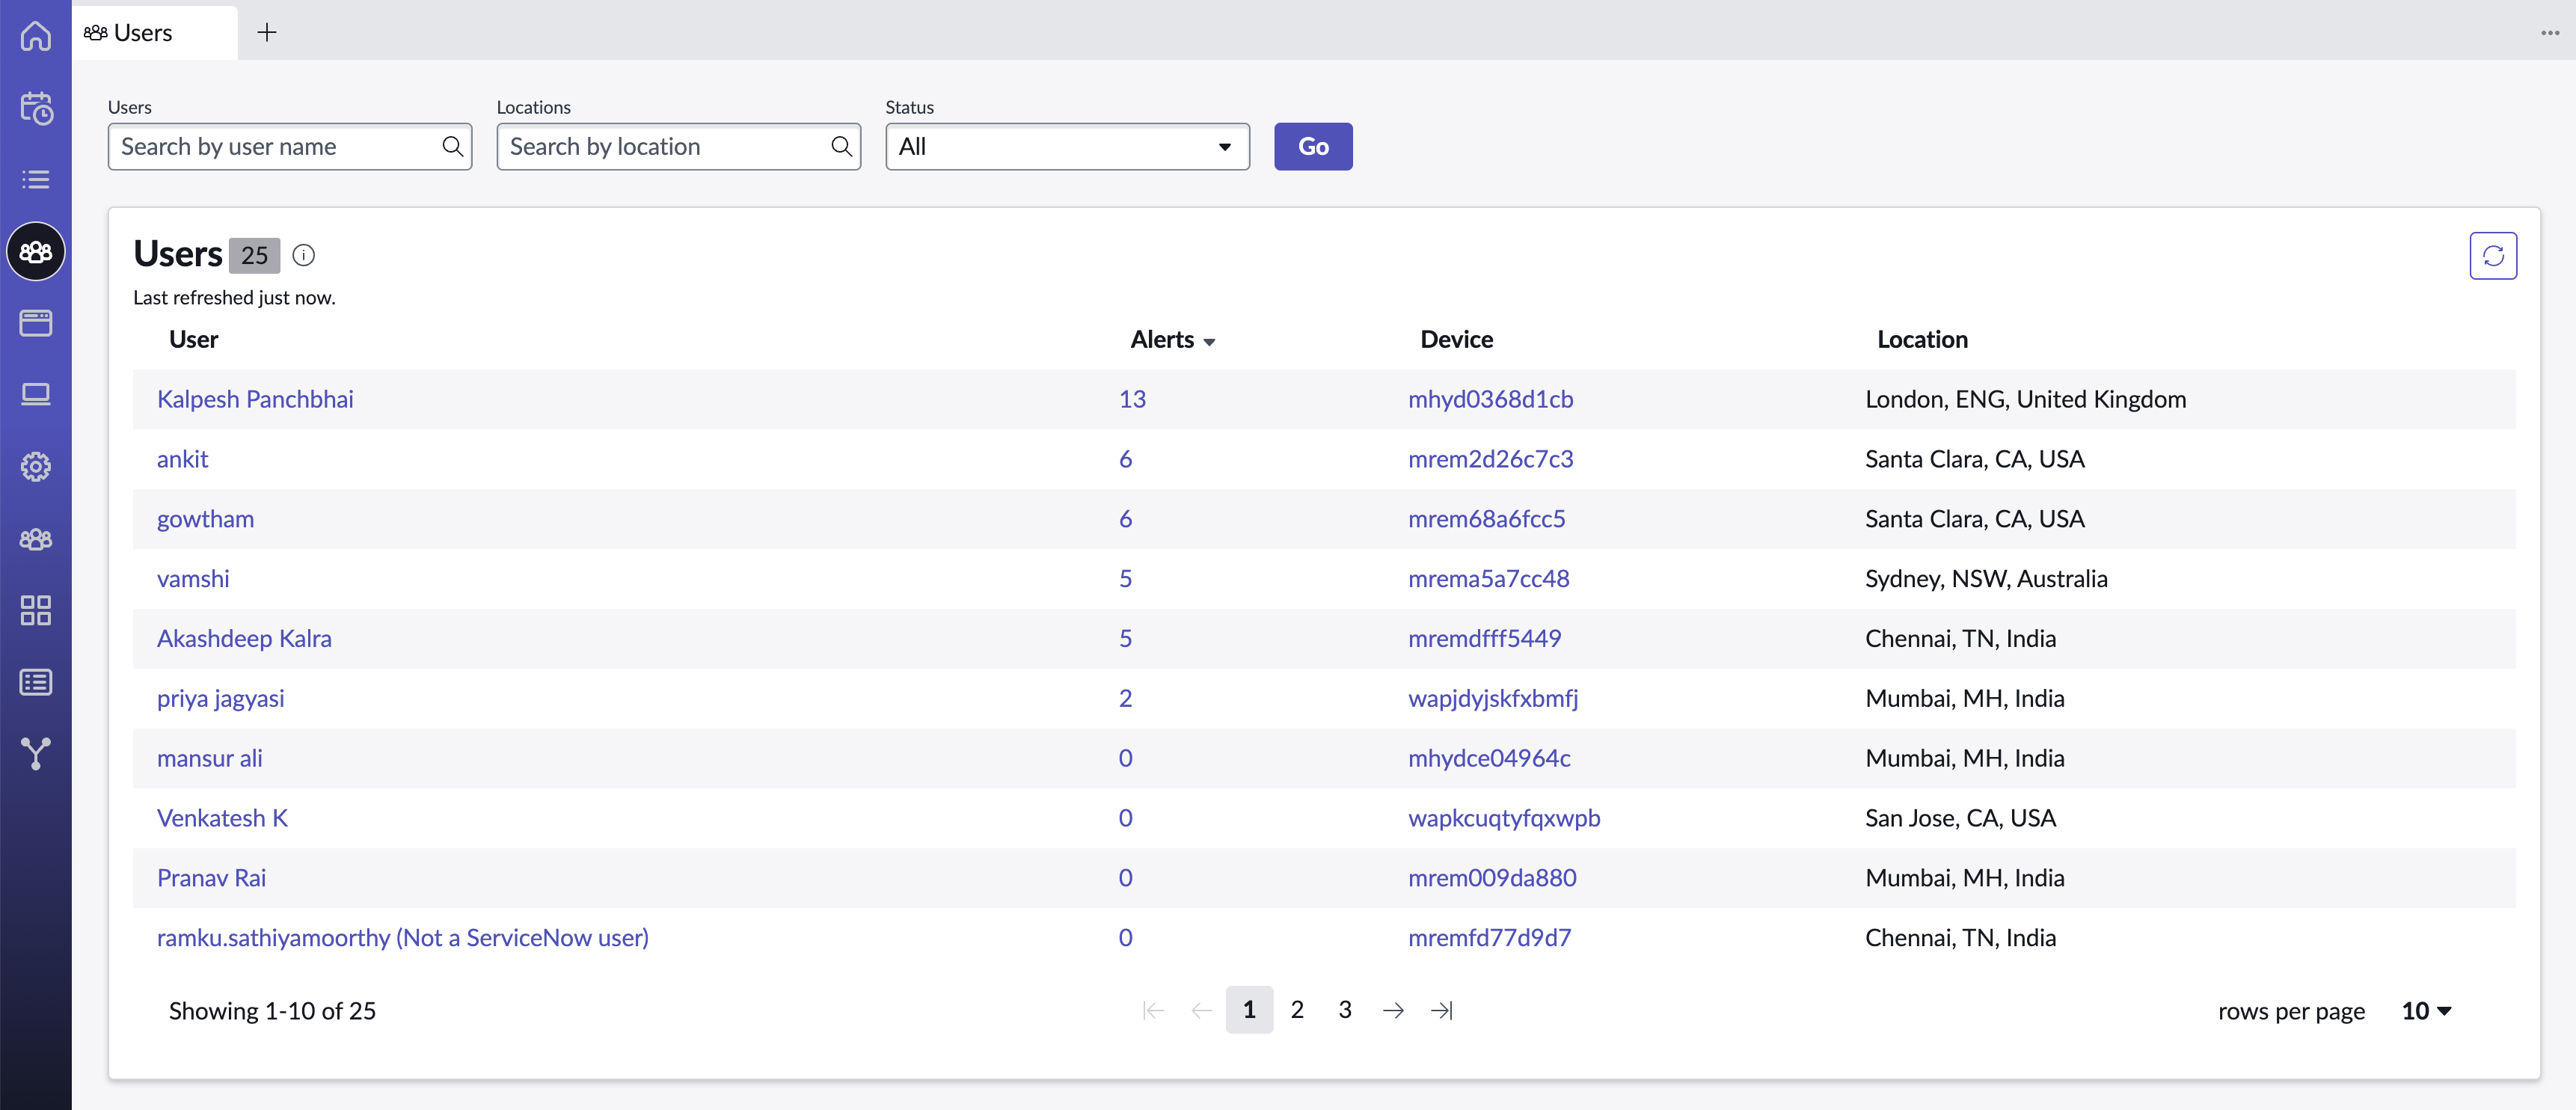The height and width of the screenshot is (1110, 2576).
Task: Open user mansur ali
Action: 209,759
